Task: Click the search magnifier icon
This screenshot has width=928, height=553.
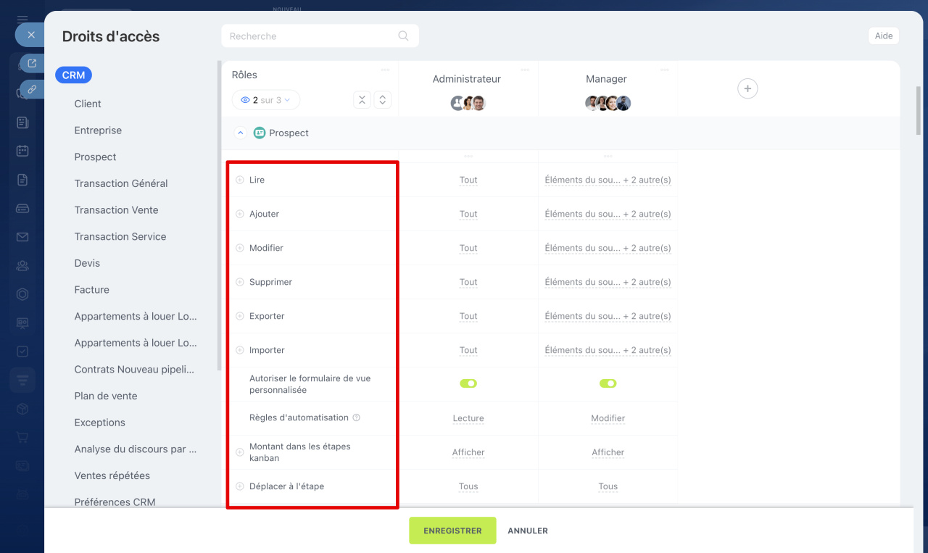Action: coord(403,36)
